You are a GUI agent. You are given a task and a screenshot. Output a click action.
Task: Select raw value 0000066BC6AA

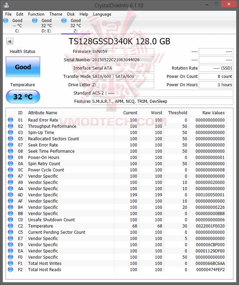pos(210,264)
